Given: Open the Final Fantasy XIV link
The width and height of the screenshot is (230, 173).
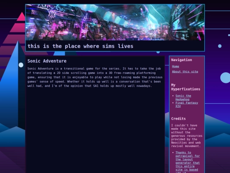Looking at the screenshot, I should pyautogui.click(x=187, y=105).
